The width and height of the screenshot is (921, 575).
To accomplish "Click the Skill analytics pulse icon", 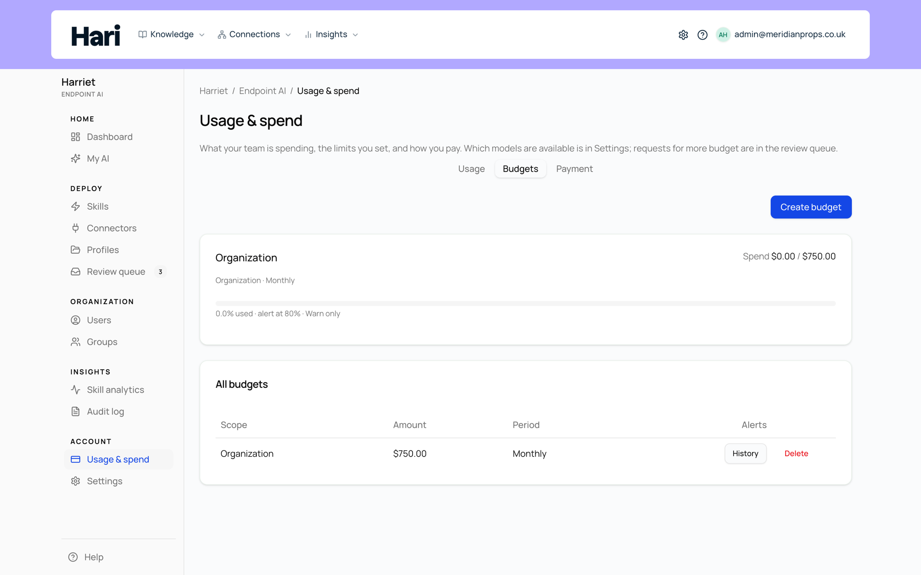I will [x=76, y=390].
